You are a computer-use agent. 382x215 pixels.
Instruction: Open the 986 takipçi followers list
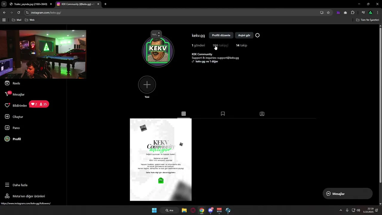coord(220,45)
